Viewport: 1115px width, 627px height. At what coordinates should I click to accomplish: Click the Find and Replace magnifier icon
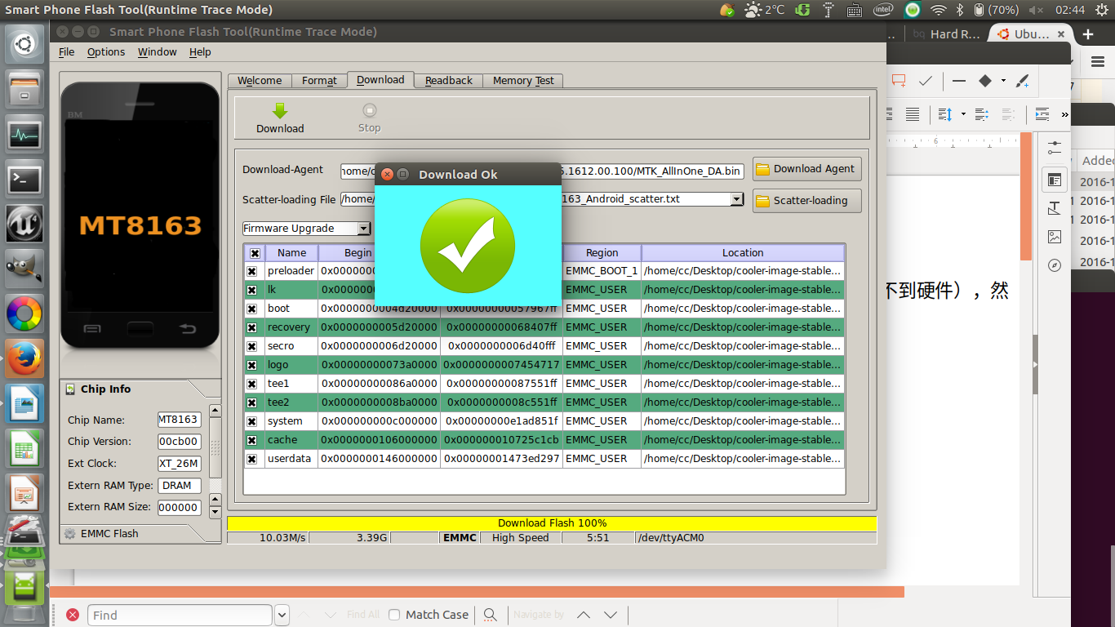click(490, 615)
